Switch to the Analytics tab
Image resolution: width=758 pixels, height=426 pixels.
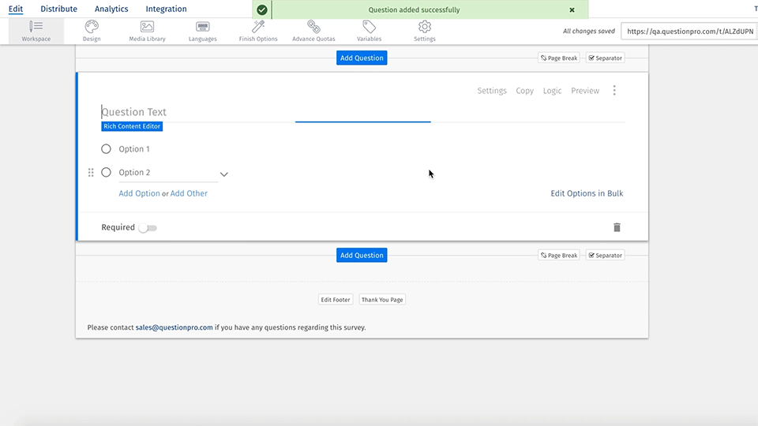click(x=111, y=9)
